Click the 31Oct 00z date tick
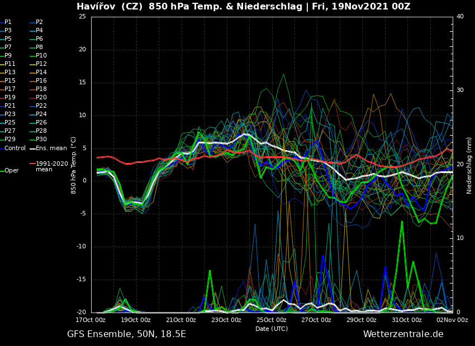Image resolution: width=475 pixels, height=346 pixels. coord(406,320)
